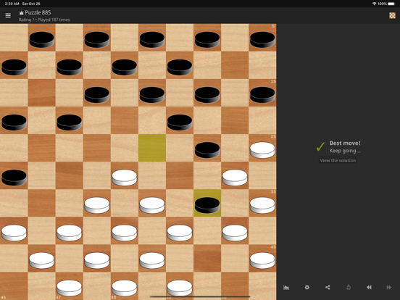Select the white piece on square 36
This screenshot has width=400, height=300.
click(14, 233)
